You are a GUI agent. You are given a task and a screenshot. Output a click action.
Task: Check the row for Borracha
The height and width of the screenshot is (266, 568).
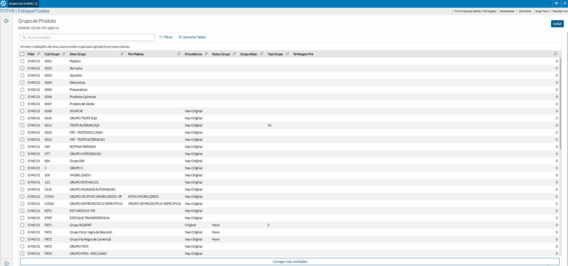click(x=22, y=68)
